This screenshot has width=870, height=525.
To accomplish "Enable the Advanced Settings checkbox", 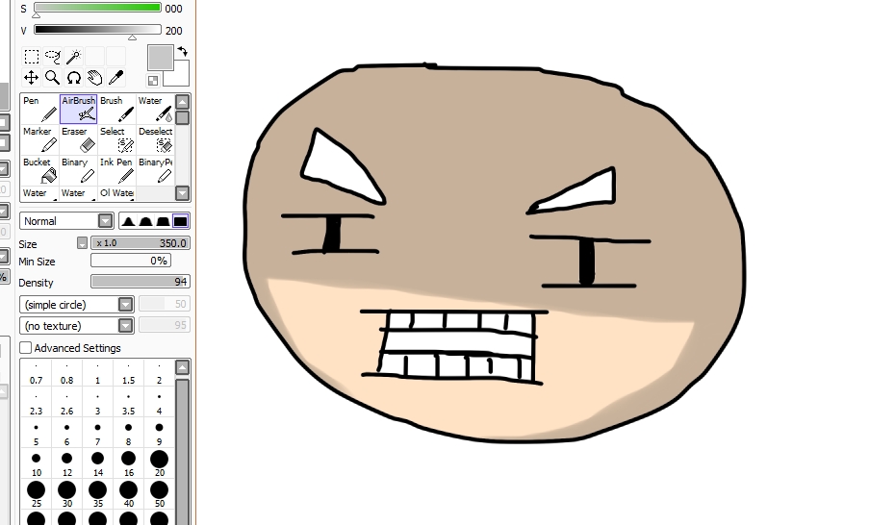I will coord(26,348).
